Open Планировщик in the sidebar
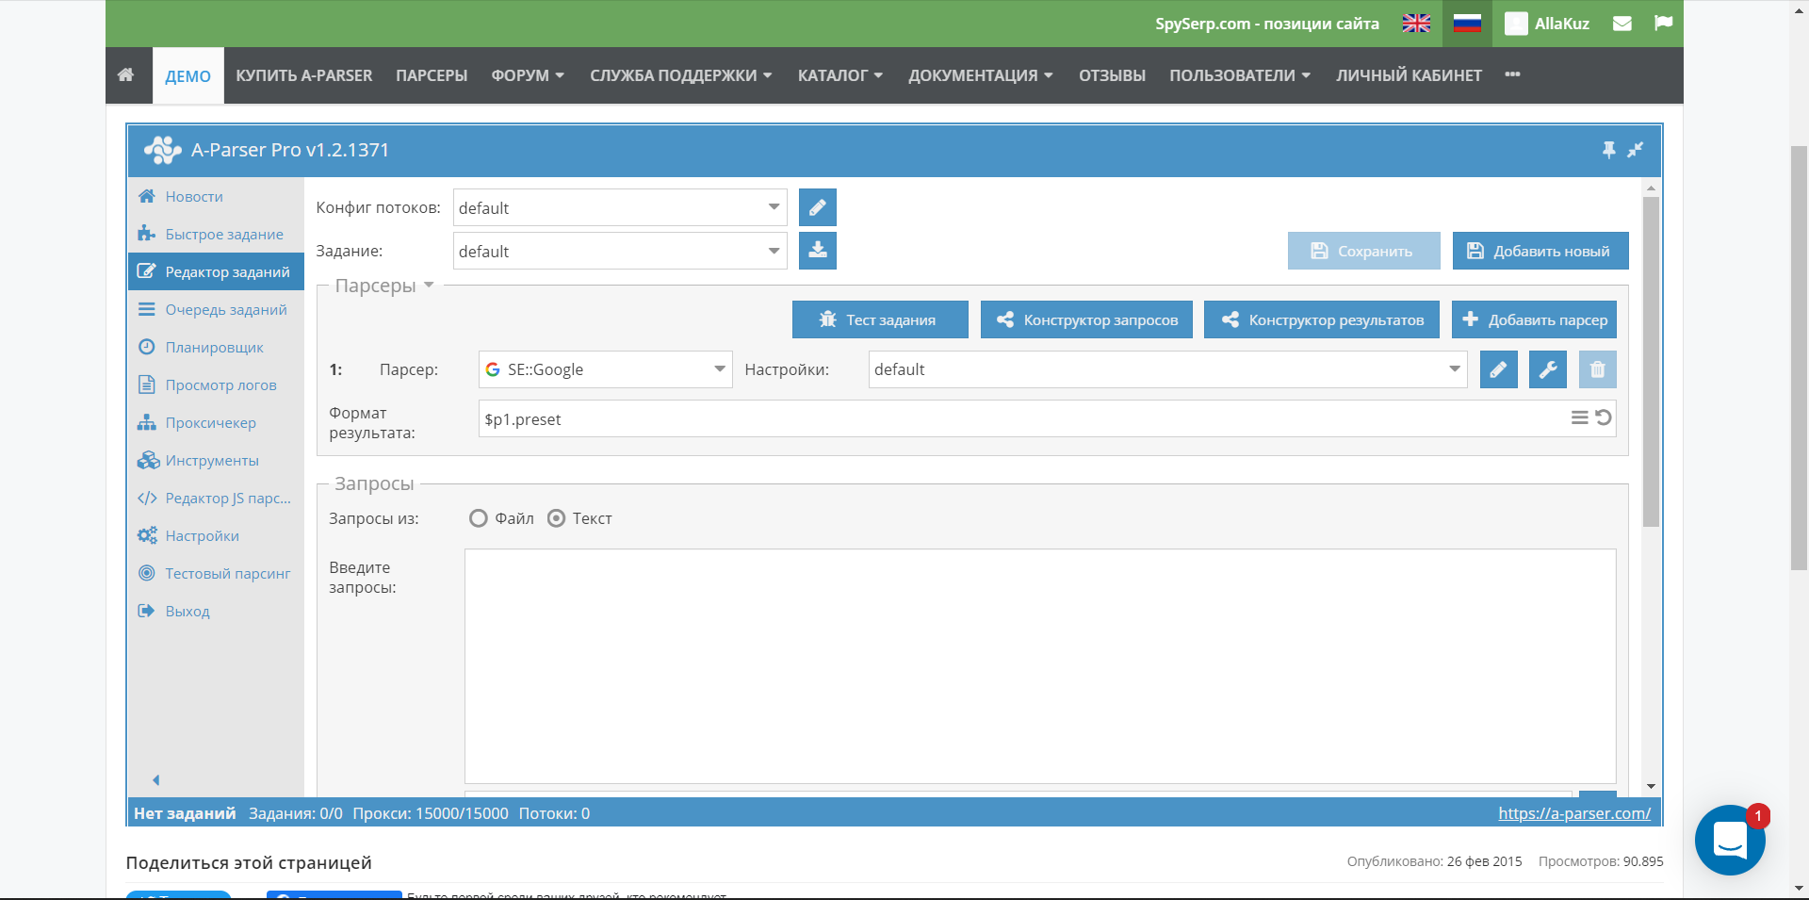This screenshot has height=900, width=1809. (216, 347)
